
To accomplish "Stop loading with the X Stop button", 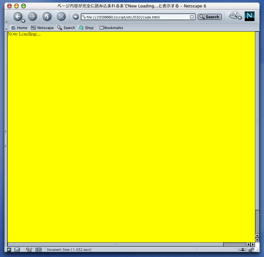I will coord(61,17).
